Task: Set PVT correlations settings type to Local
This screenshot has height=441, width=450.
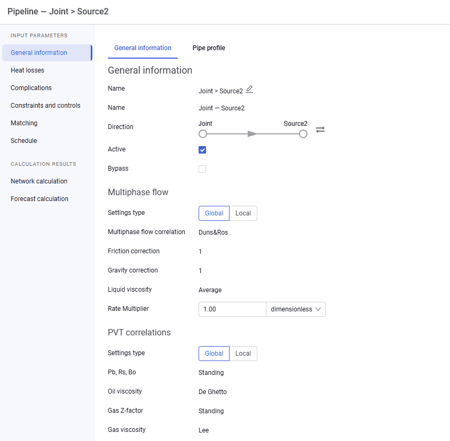Action: point(243,354)
